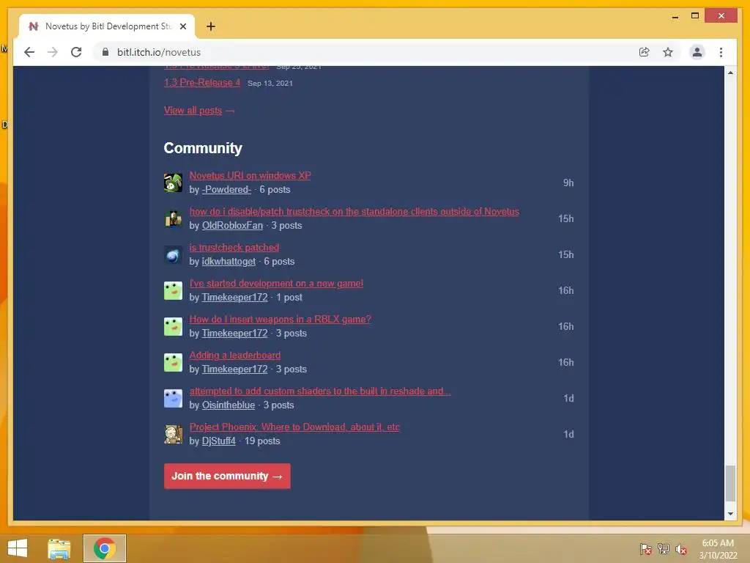Image resolution: width=750 pixels, height=563 pixels.
Task: View site security lock info
Action: [x=105, y=52]
